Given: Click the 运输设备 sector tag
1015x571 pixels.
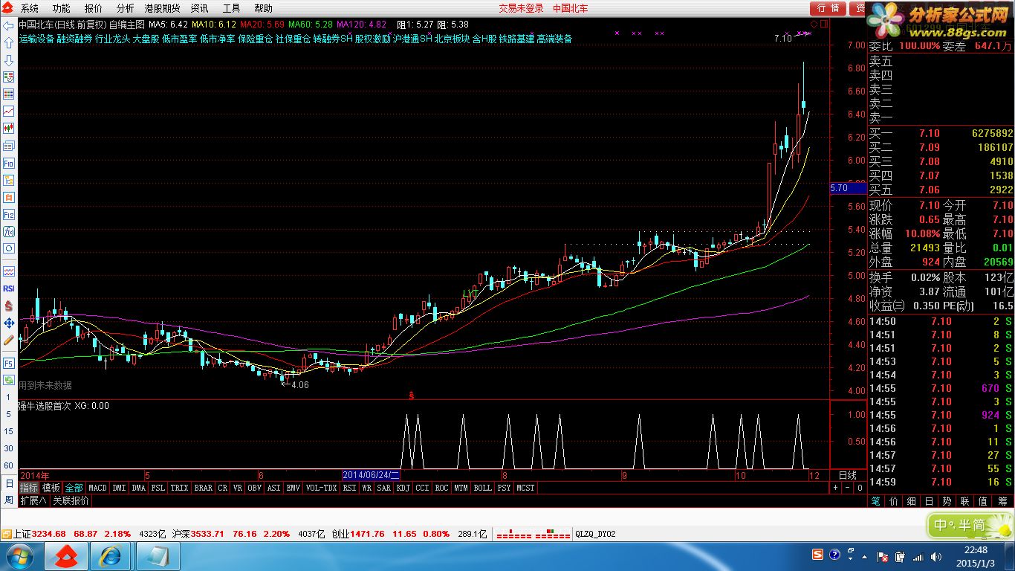Looking at the screenshot, I should (36, 39).
